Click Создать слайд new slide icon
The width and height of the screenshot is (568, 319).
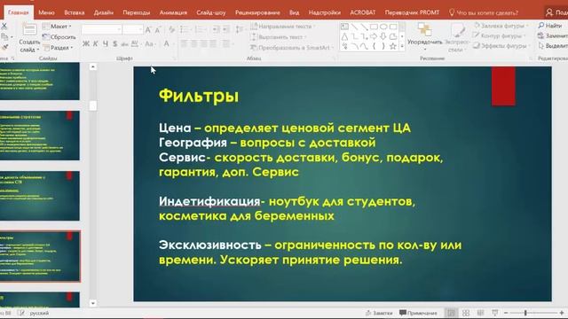tap(29, 30)
